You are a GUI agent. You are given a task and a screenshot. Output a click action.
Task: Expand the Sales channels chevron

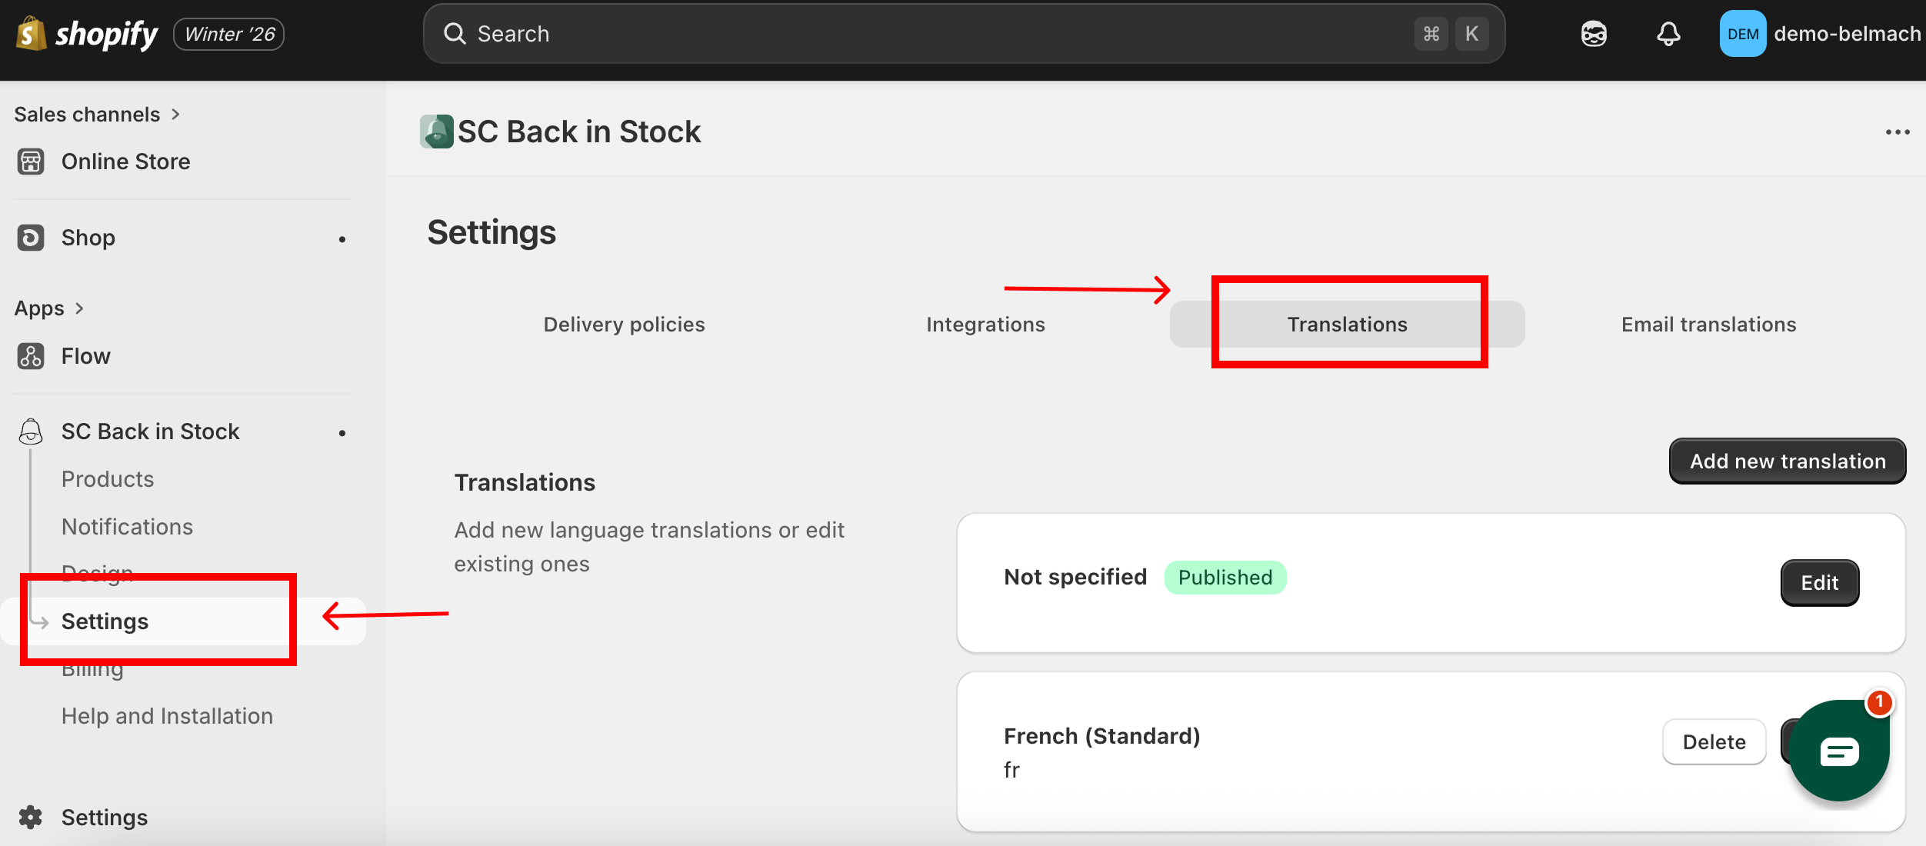pyautogui.click(x=175, y=115)
